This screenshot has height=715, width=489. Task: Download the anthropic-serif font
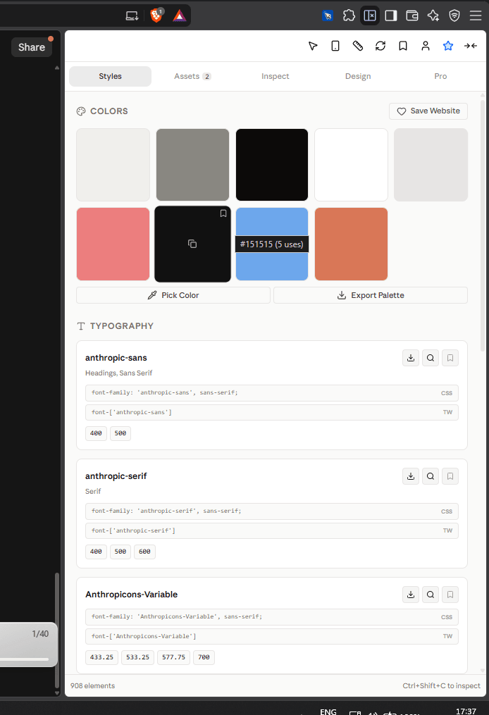point(411,476)
